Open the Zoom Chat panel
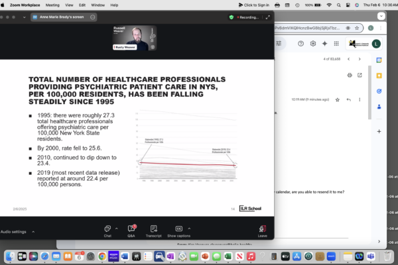This screenshot has height=265, width=398. click(107, 227)
